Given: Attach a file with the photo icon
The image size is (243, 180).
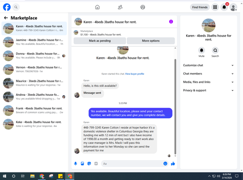Looking at the screenshot, I should click(82, 163).
